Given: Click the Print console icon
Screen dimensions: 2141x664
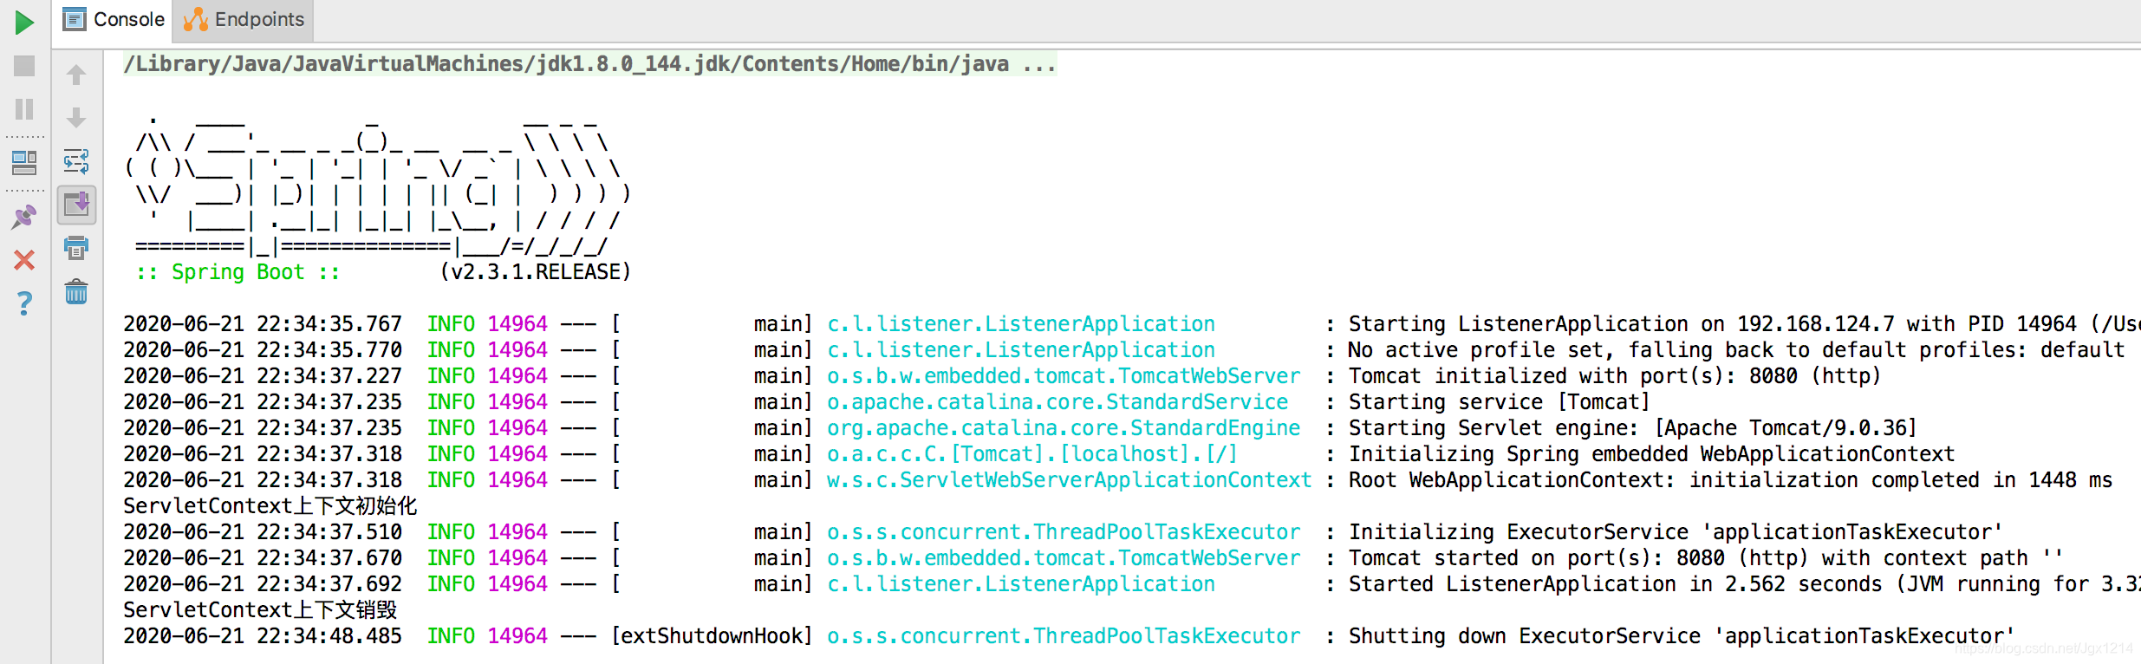Looking at the screenshot, I should (x=76, y=248).
